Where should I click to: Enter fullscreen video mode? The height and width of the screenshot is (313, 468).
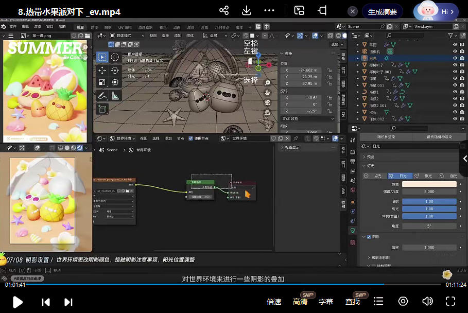click(450, 301)
